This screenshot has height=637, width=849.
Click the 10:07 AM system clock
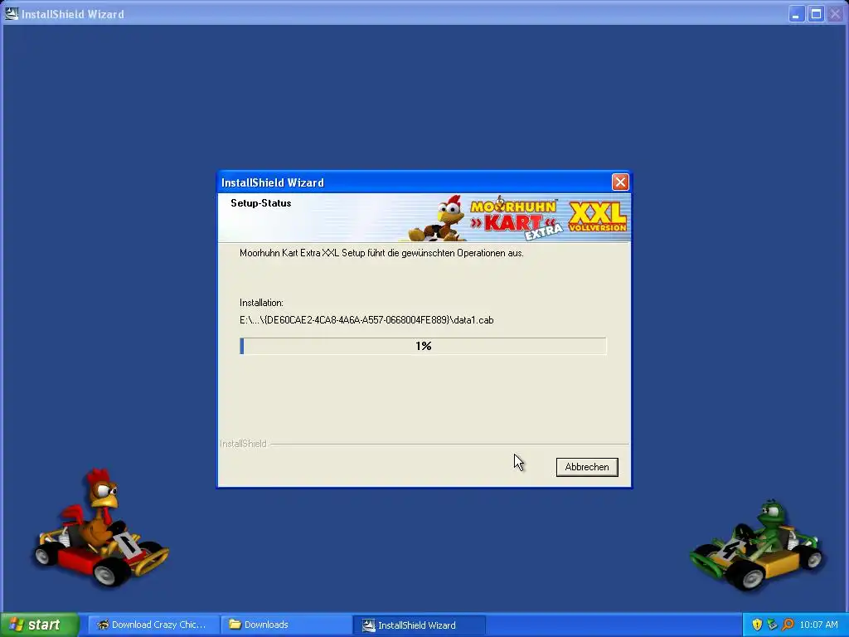coord(818,625)
